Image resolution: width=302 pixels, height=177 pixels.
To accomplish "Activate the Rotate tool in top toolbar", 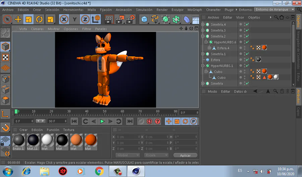I will coord(39,19).
